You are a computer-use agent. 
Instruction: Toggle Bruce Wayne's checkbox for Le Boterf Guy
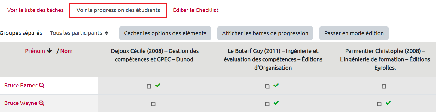click(x=267, y=104)
